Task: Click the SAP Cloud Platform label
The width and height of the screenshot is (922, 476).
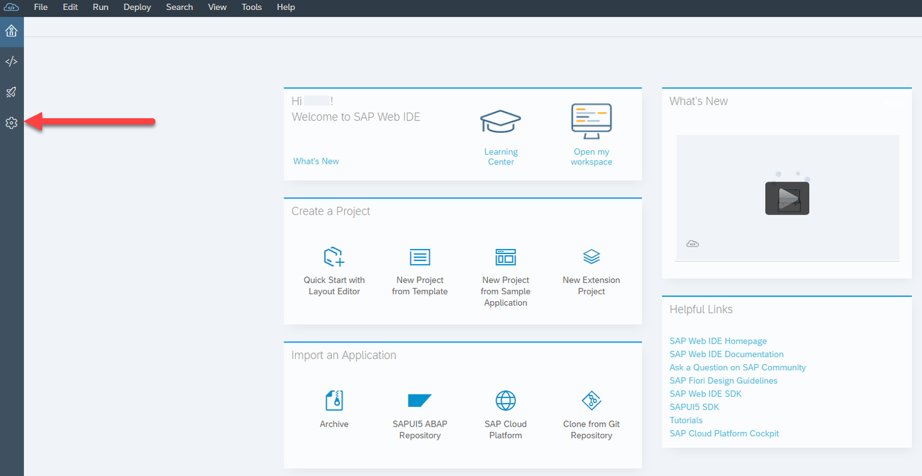Action: 506,429
